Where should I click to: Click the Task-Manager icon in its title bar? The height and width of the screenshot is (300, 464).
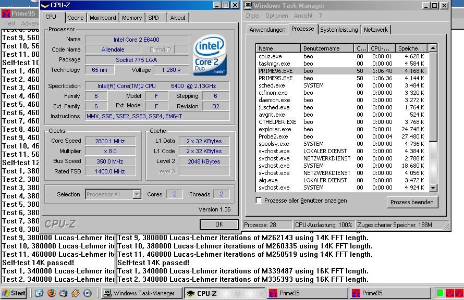click(x=248, y=5)
